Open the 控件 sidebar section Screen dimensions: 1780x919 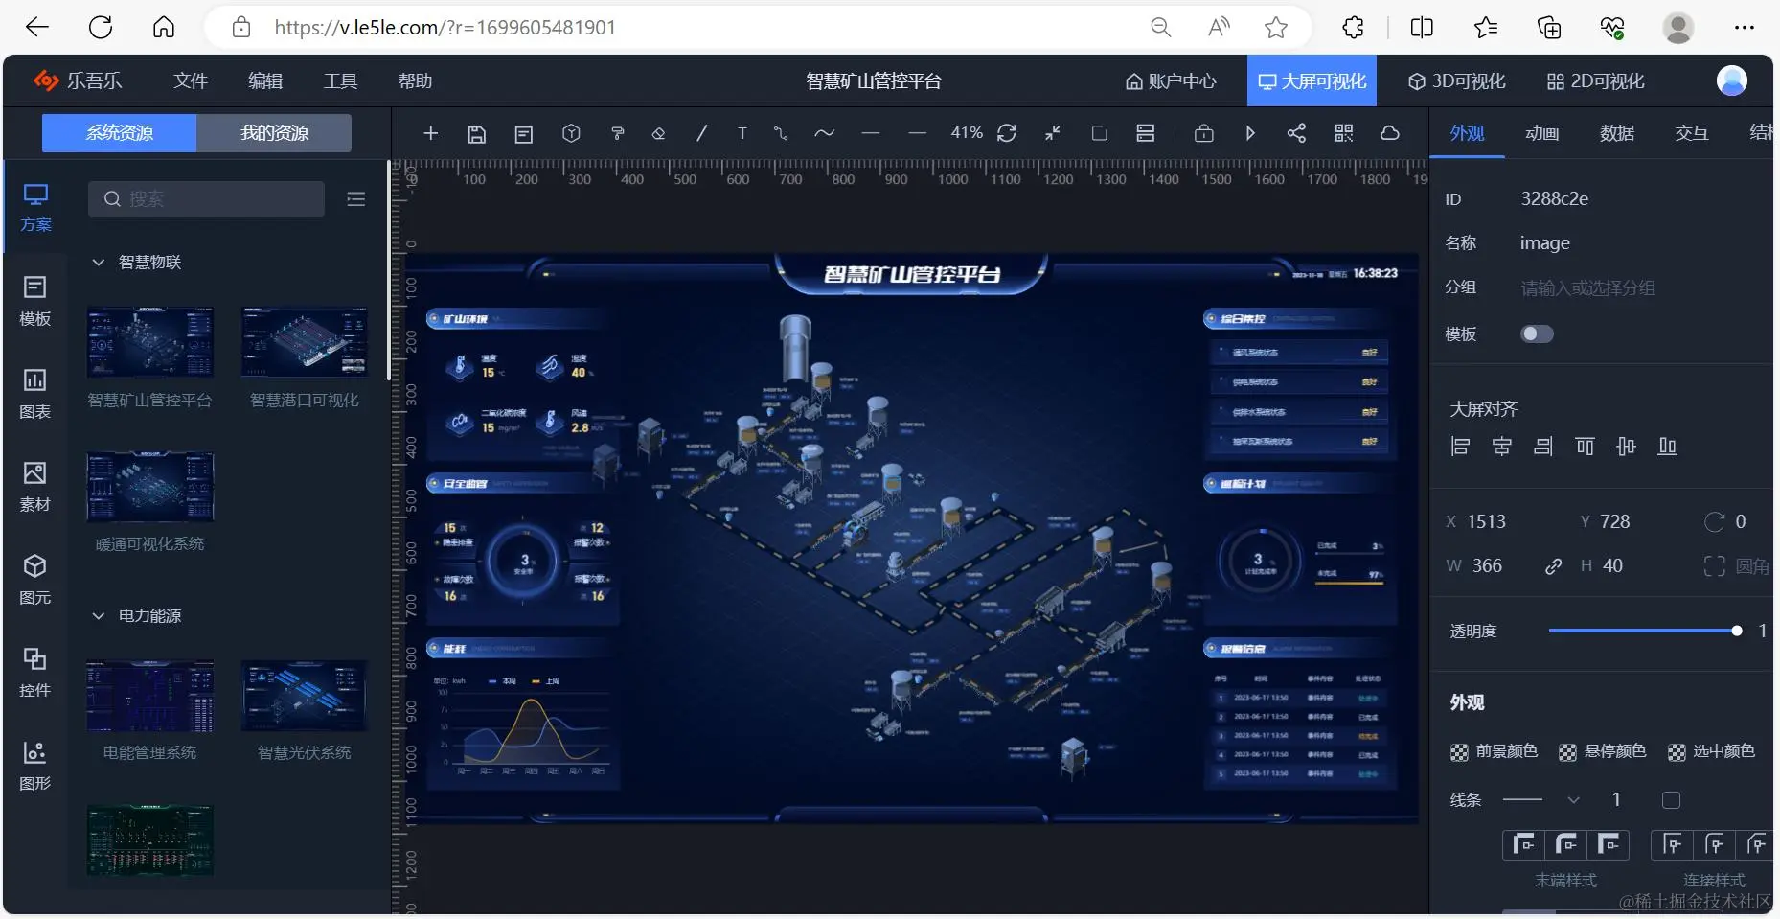35,673
